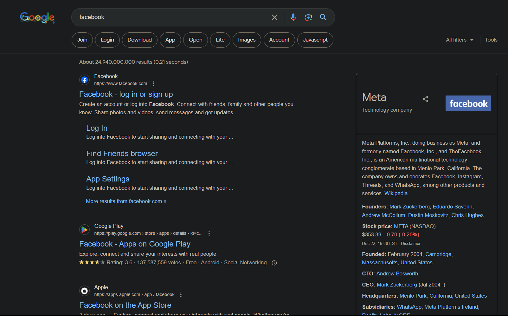This screenshot has width=508, height=316.
Task: Click the facebook logo thumbnail
Action: [468, 103]
